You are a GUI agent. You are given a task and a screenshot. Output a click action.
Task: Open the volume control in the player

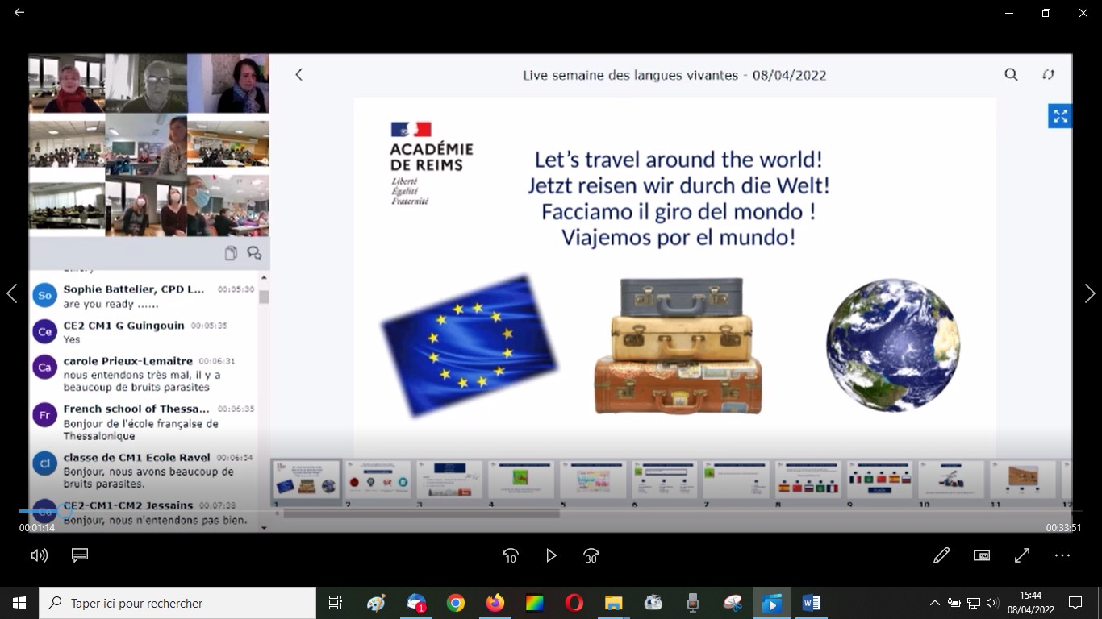coord(39,555)
